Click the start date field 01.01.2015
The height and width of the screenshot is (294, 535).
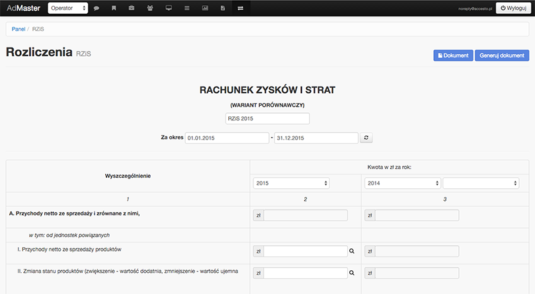pos(227,138)
